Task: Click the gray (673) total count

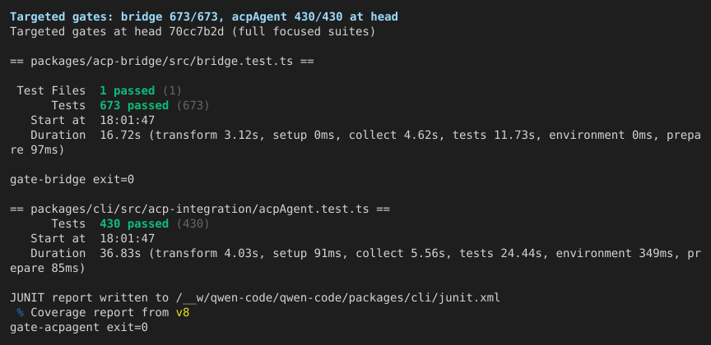Action: pyautogui.click(x=193, y=105)
